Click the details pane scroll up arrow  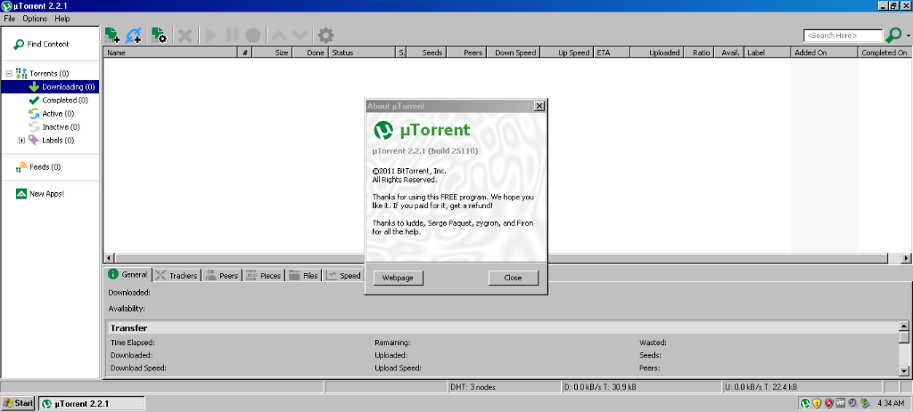(x=904, y=326)
